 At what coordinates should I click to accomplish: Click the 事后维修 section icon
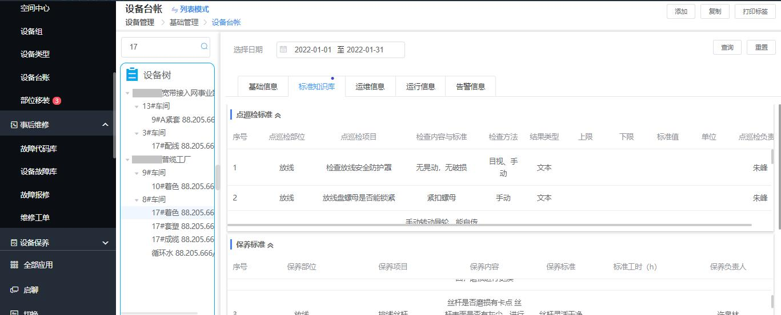(x=14, y=125)
